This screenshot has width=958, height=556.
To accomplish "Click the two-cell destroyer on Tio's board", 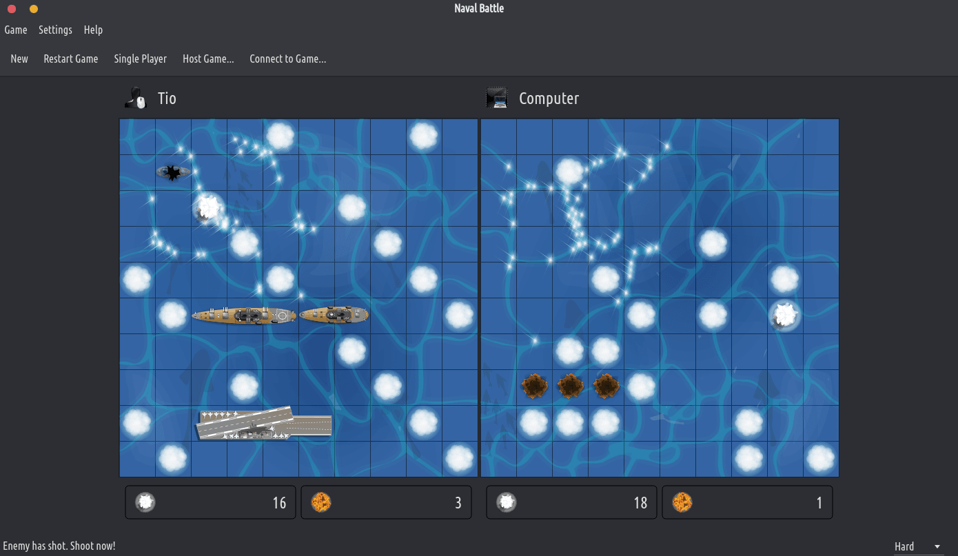I will [334, 315].
